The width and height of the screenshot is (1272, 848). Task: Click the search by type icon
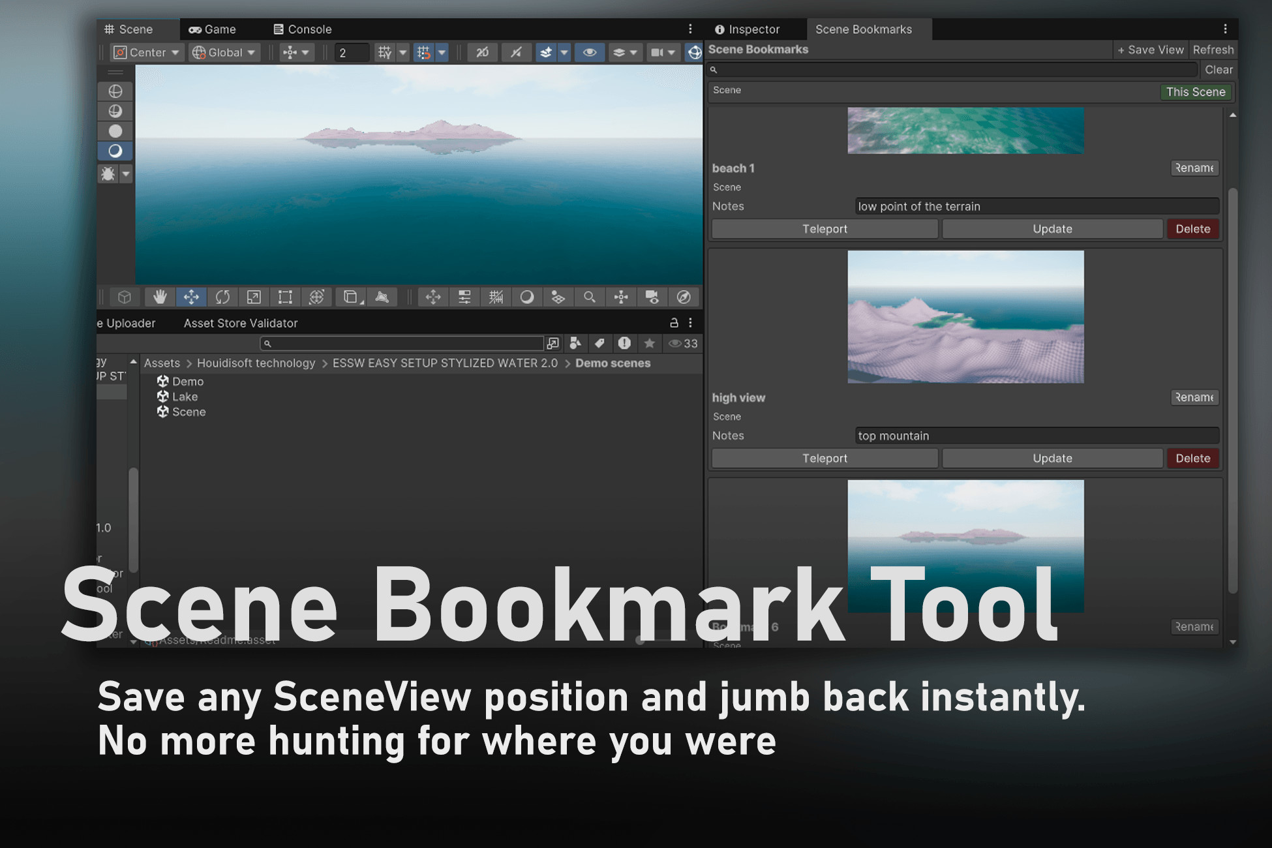click(575, 343)
